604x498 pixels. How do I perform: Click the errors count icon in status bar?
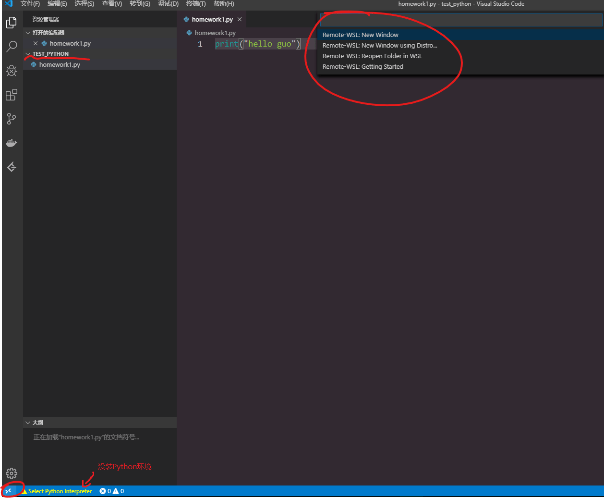tap(102, 491)
